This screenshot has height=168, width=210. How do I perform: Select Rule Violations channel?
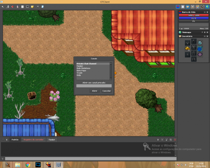pyautogui.click(x=93, y=68)
